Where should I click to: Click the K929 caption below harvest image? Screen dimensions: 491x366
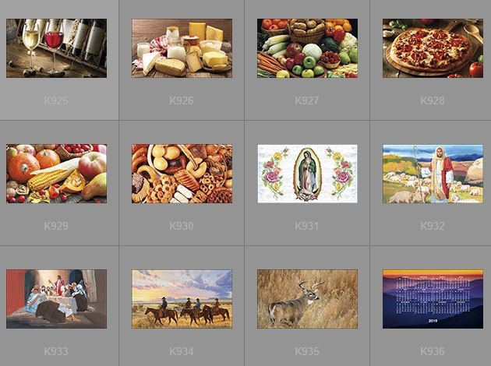(56, 226)
